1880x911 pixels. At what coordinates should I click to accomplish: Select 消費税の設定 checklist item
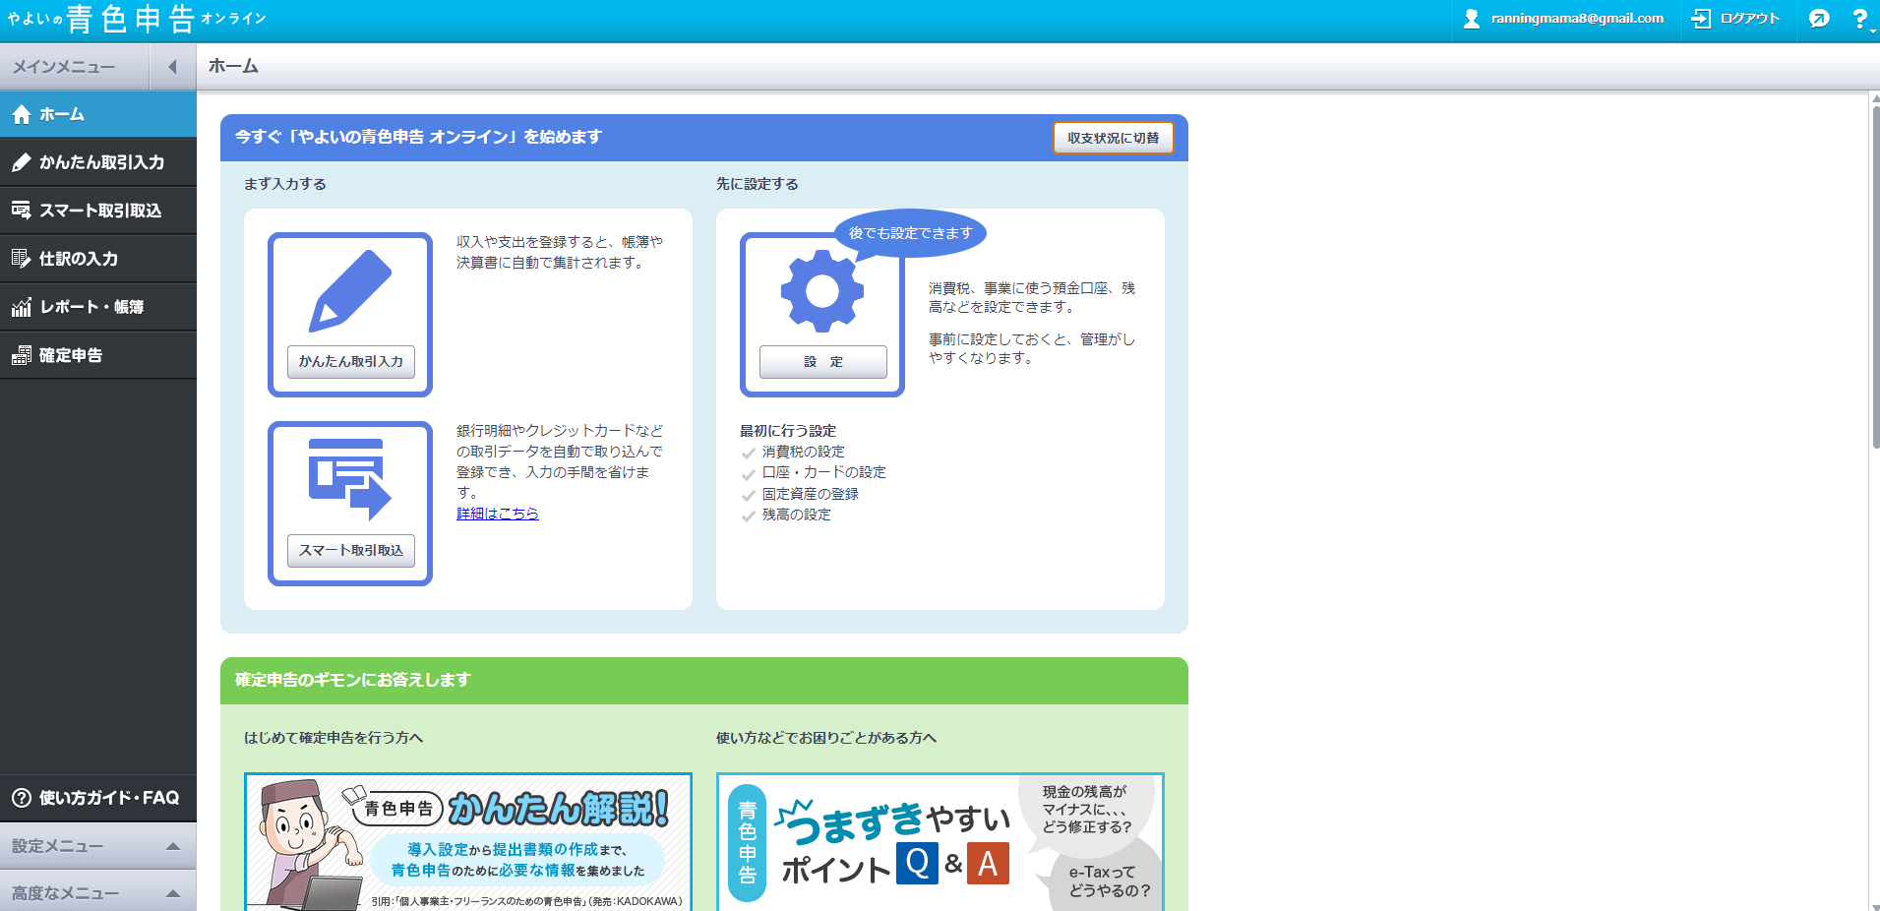[803, 452]
